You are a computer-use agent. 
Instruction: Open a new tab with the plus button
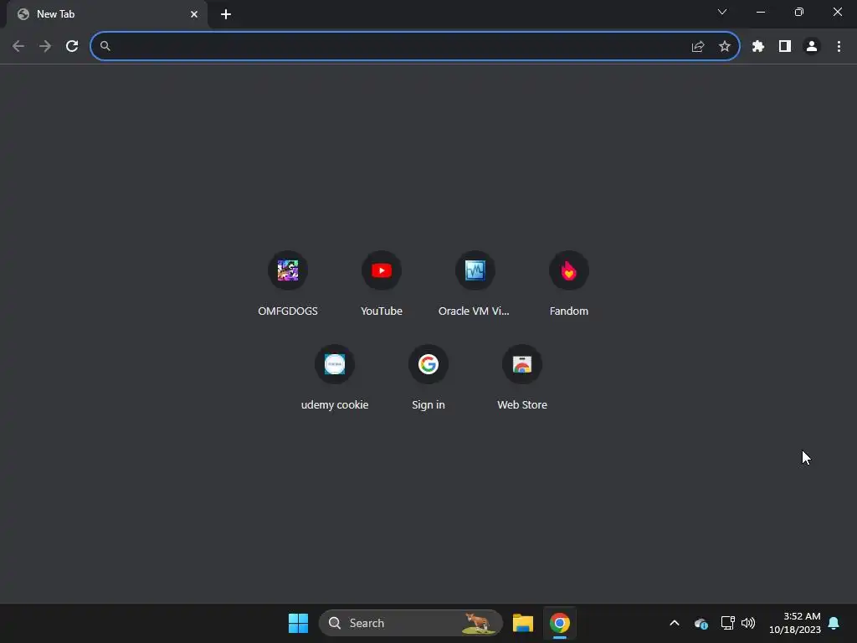pos(226,14)
